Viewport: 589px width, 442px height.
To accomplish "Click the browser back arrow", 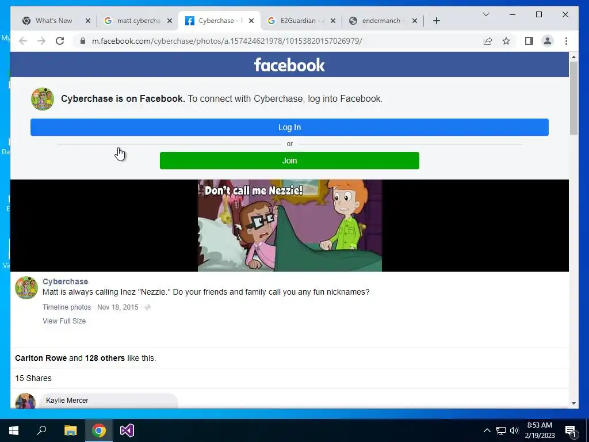I will (x=23, y=41).
